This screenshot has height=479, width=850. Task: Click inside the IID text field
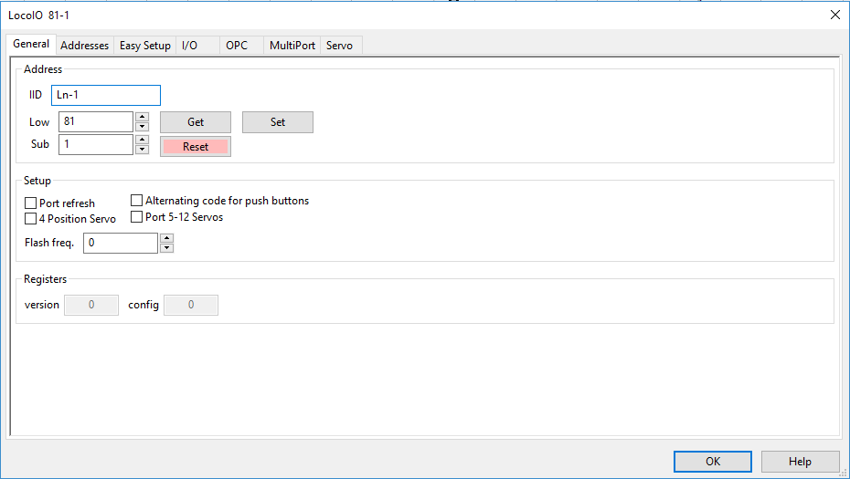(105, 95)
